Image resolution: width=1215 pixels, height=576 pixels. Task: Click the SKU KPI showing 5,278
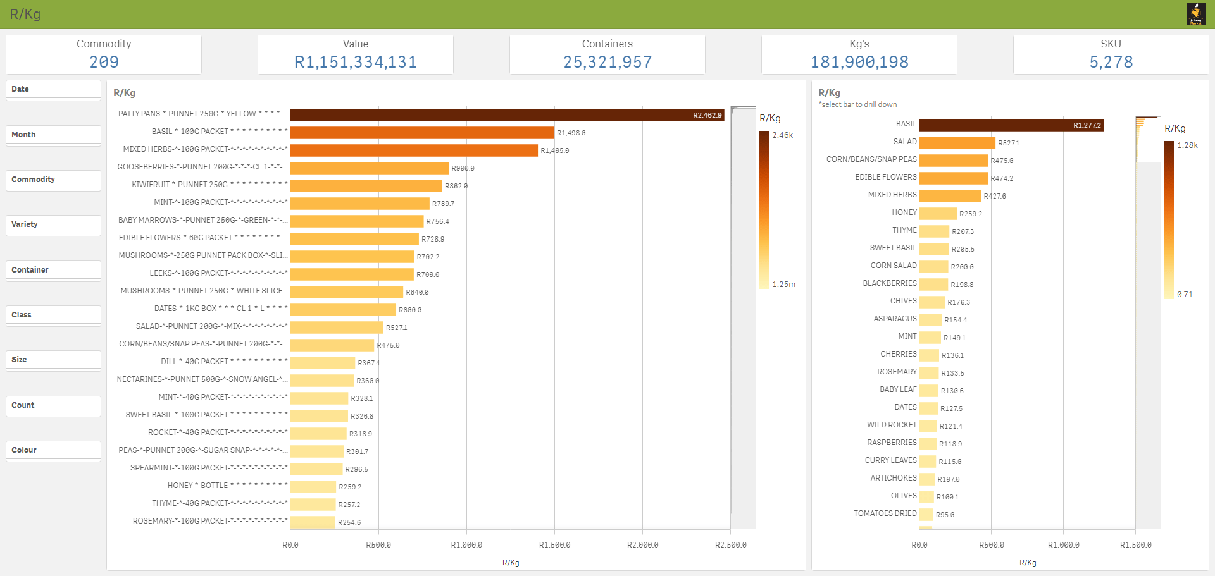pos(1111,55)
